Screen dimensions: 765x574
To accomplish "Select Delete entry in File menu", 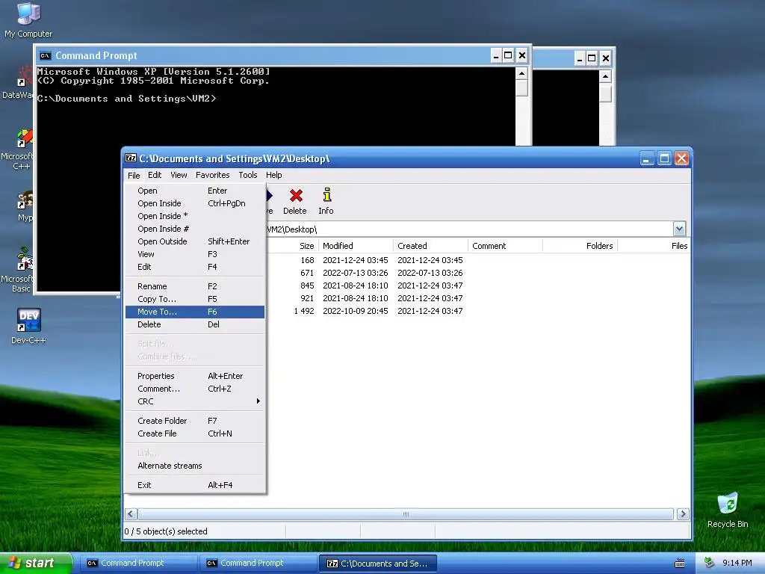I will click(195, 324).
